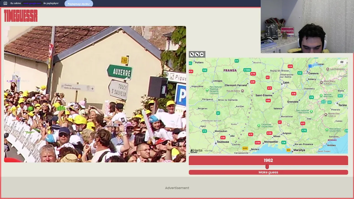Click the screen sharing indicator icon
The image size is (354, 199).
pyautogui.click(x=5, y=3)
